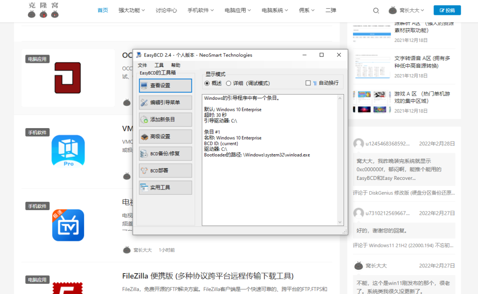Viewport: 478px width, 294px height.
Task: Enable the 自动换行 checkbox
Action: [x=308, y=83]
